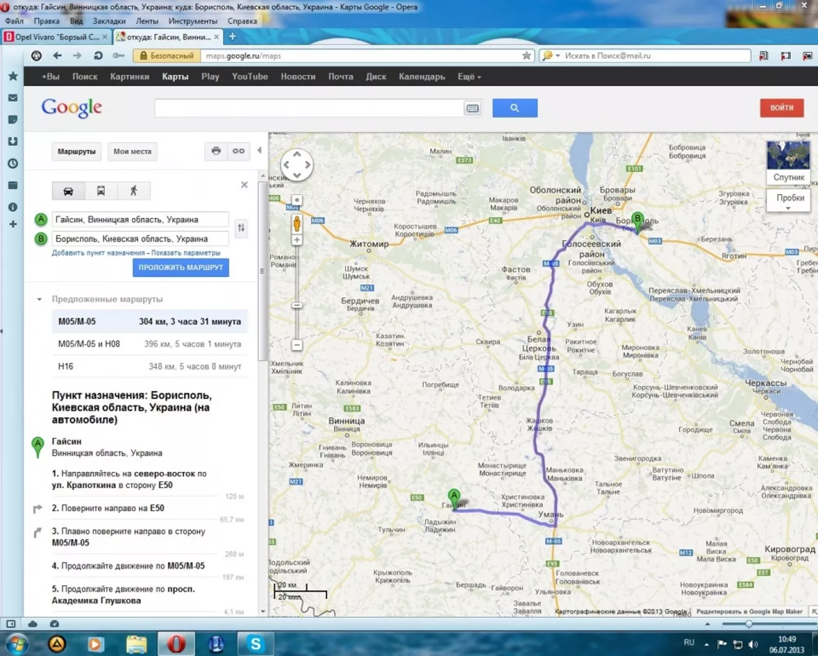Collapse the Предложенные маршруты section
Image resolution: width=818 pixels, height=656 pixels.
pos(39,299)
